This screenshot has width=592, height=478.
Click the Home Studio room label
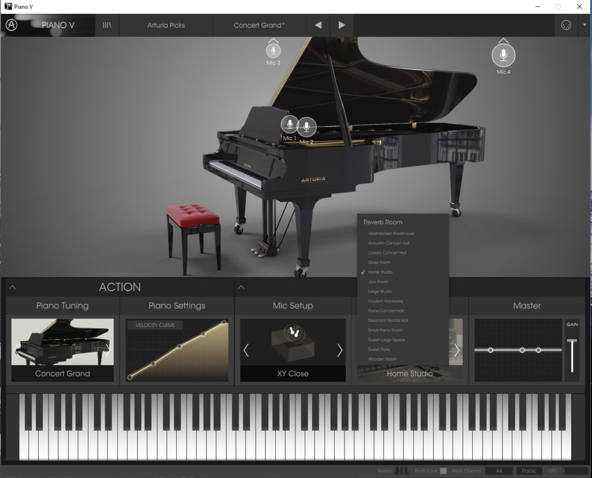click(x=410, y=374)
